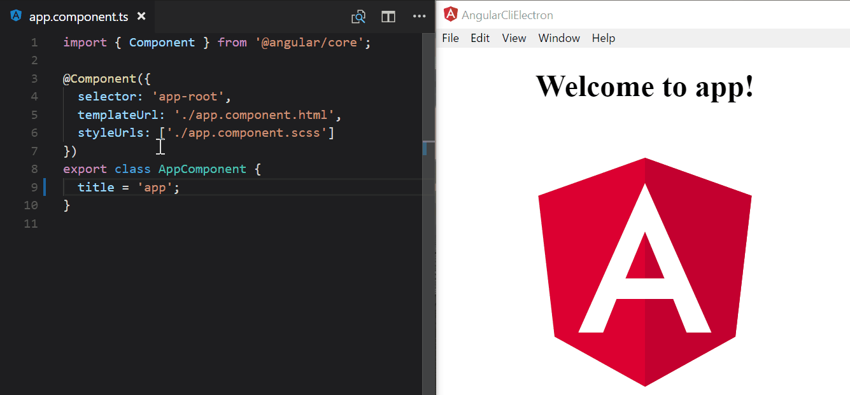The image size is (850, 395).
Task: Click the Angular logo in the Electron title bar
Action: [450, 14]
